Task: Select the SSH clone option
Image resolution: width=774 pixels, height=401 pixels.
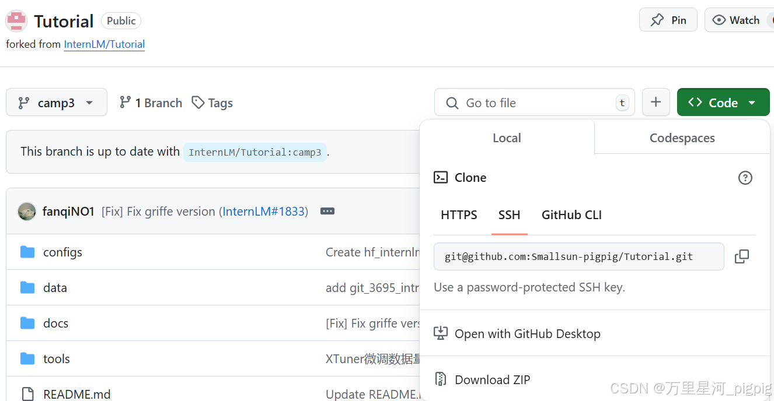Action: click(509, 215)
